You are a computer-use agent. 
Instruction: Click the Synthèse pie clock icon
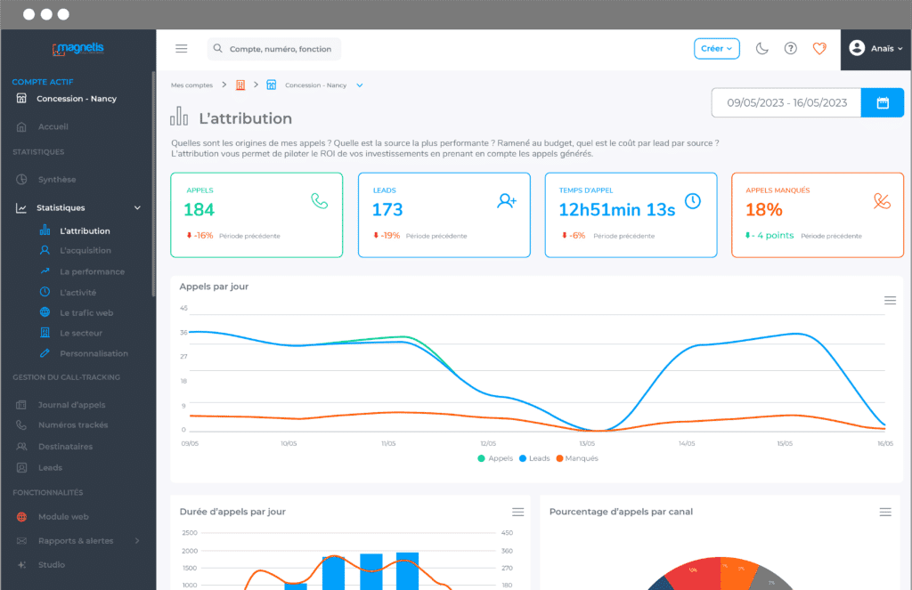pyautogui.click(x=21, y=180)
